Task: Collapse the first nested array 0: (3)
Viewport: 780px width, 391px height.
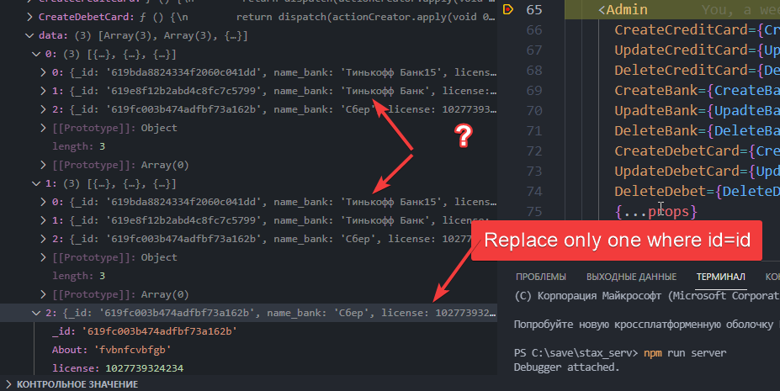Action: pos(36,54)
